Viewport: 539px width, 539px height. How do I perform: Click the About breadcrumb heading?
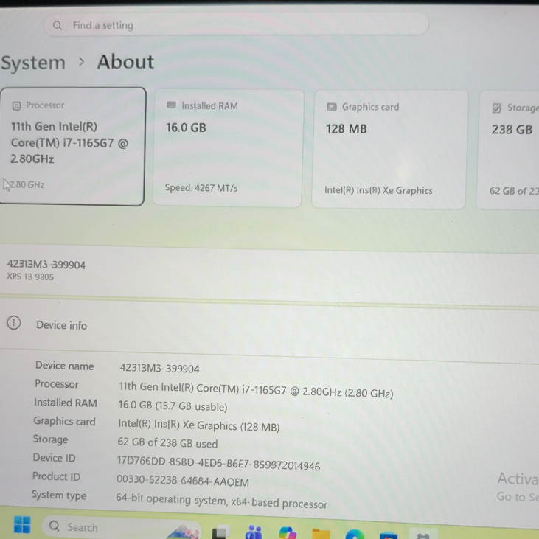point(125,62)
